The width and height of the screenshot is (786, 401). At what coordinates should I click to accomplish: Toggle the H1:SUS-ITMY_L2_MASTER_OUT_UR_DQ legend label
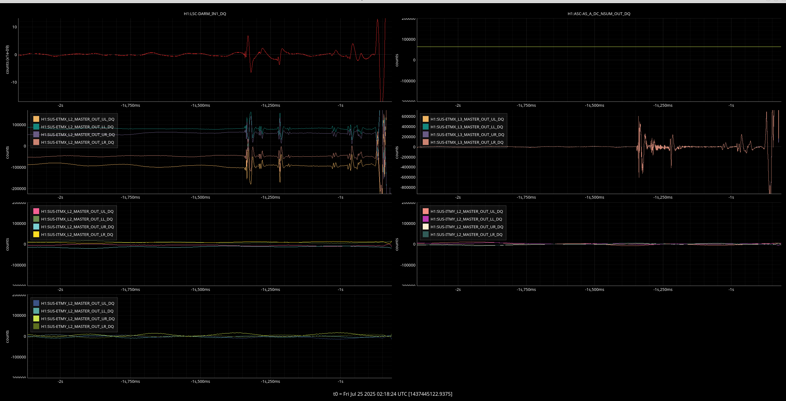tap(467, 227)
